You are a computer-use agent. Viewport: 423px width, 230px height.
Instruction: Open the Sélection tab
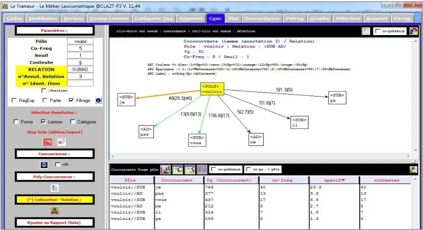coord(348,18)
